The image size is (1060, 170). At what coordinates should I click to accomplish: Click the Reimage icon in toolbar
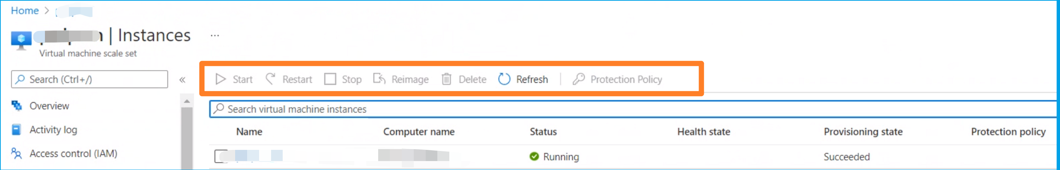(x=379, y=79)
